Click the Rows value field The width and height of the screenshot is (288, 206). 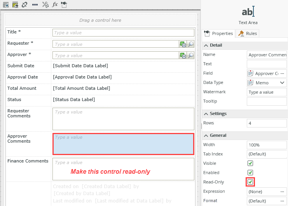tap(267, 123)
